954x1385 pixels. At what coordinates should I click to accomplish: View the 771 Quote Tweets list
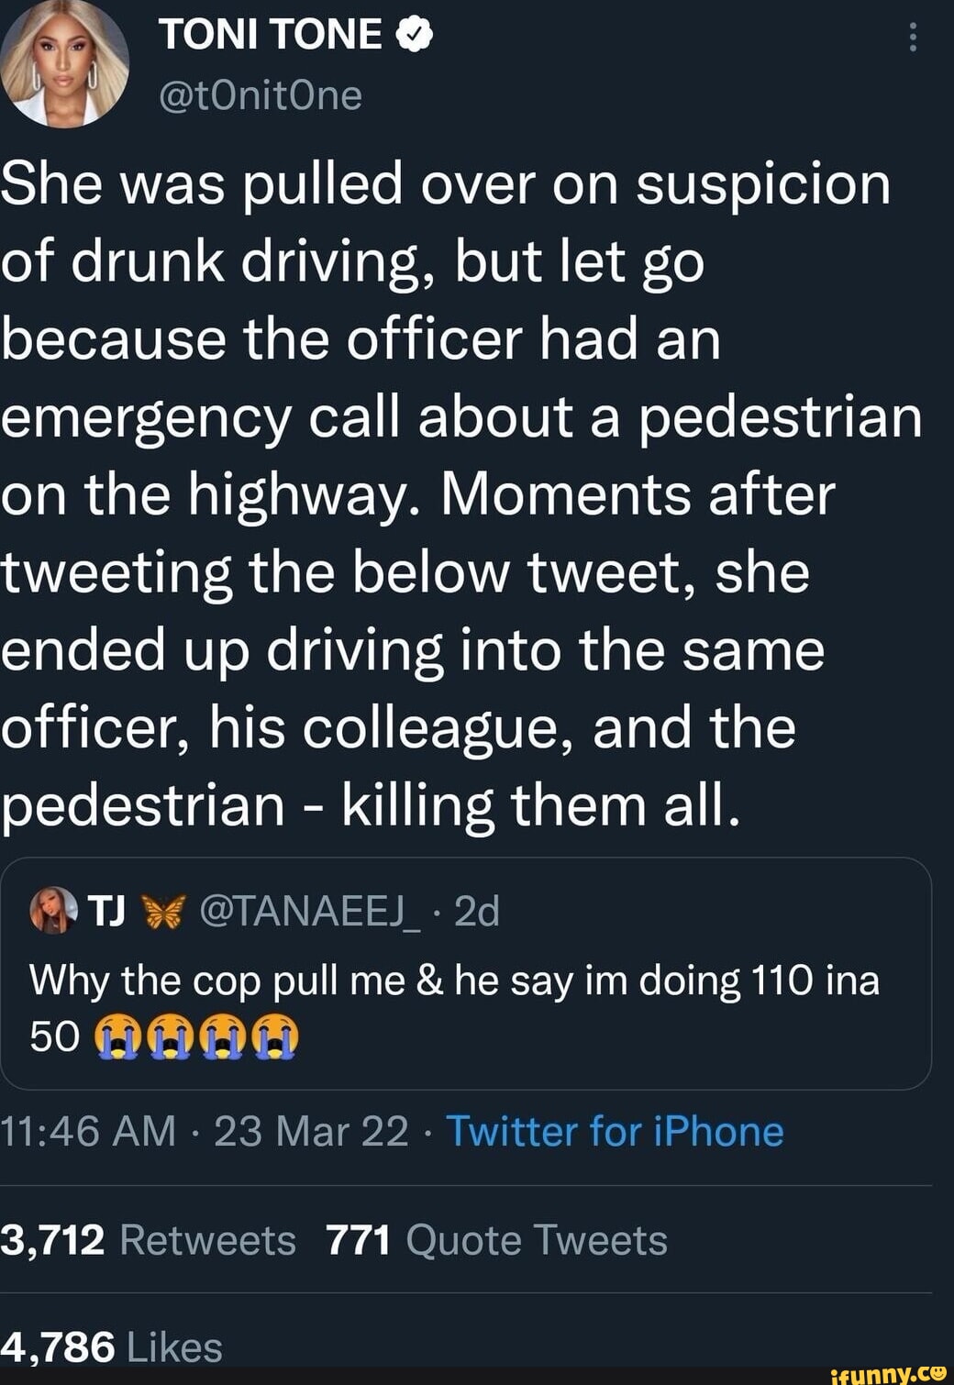click(x=496, y=1240)
